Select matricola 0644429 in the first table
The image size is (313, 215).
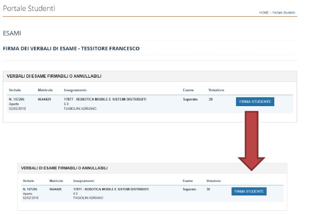(x=45, y=100)
